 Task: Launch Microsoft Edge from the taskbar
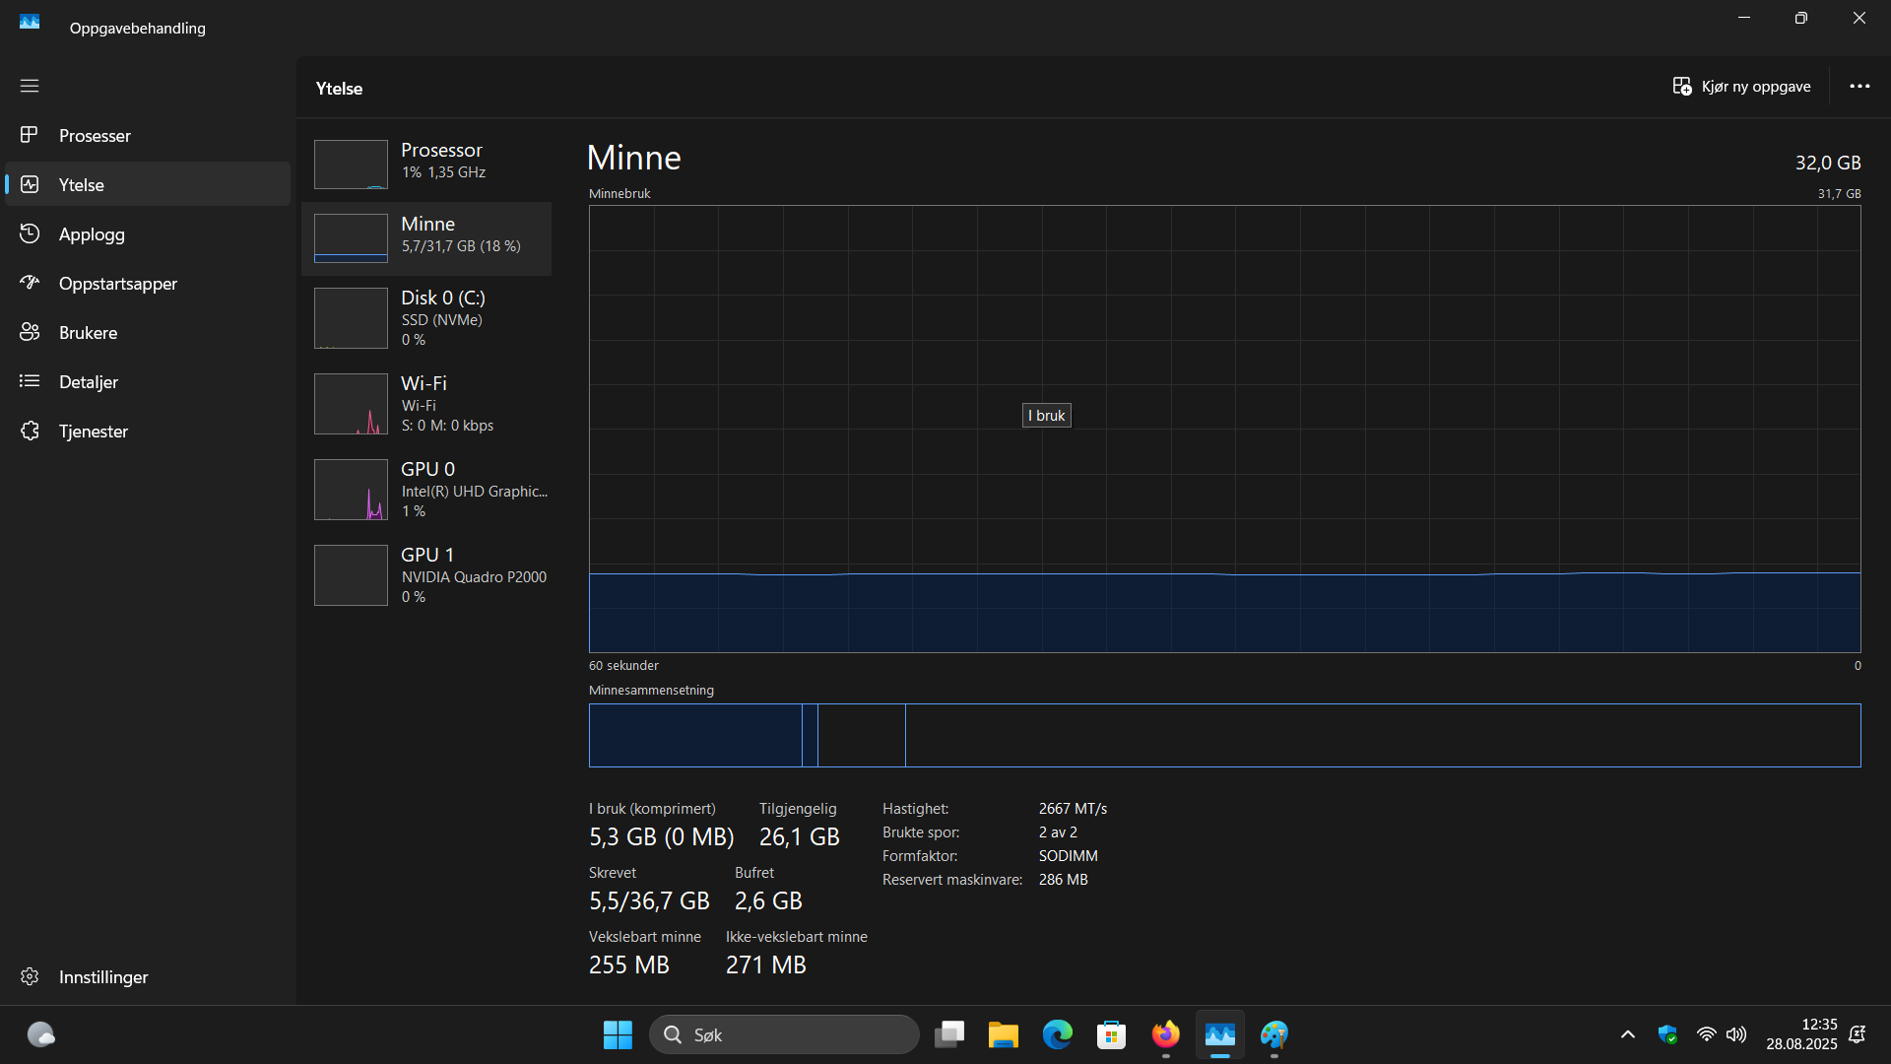click(x=1058, y=1034)
